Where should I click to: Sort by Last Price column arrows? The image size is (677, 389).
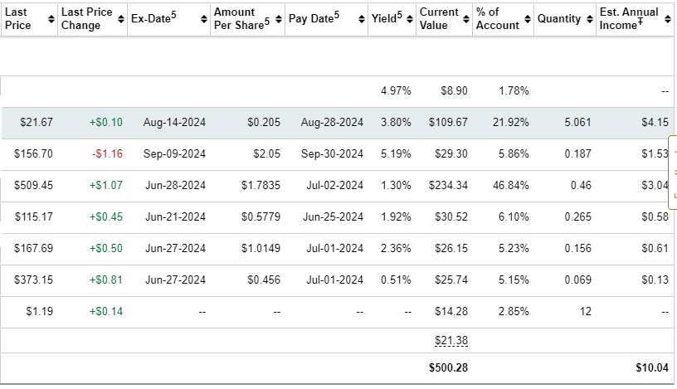point(52,19)
